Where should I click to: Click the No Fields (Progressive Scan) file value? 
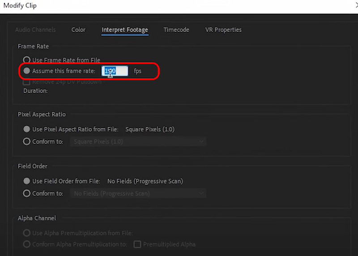click(x=145, y=181)
